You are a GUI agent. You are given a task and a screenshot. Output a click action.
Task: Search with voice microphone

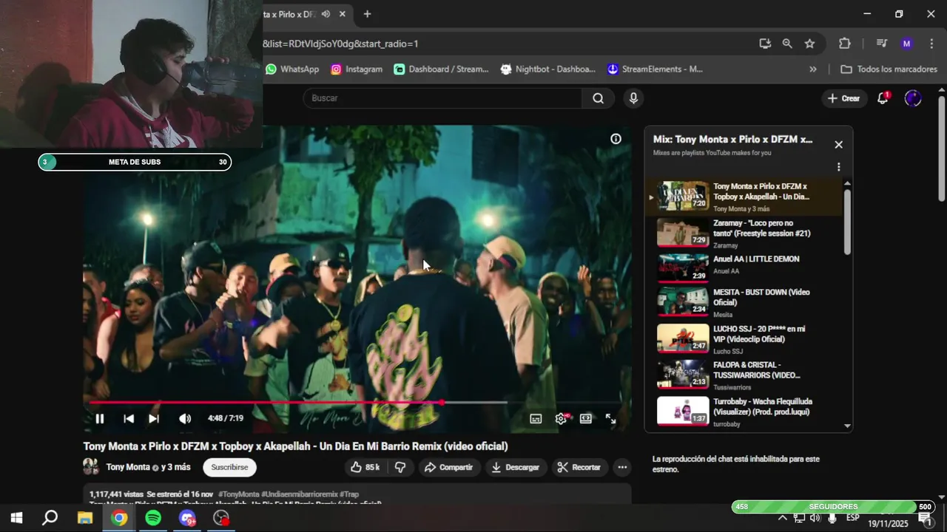633,98
